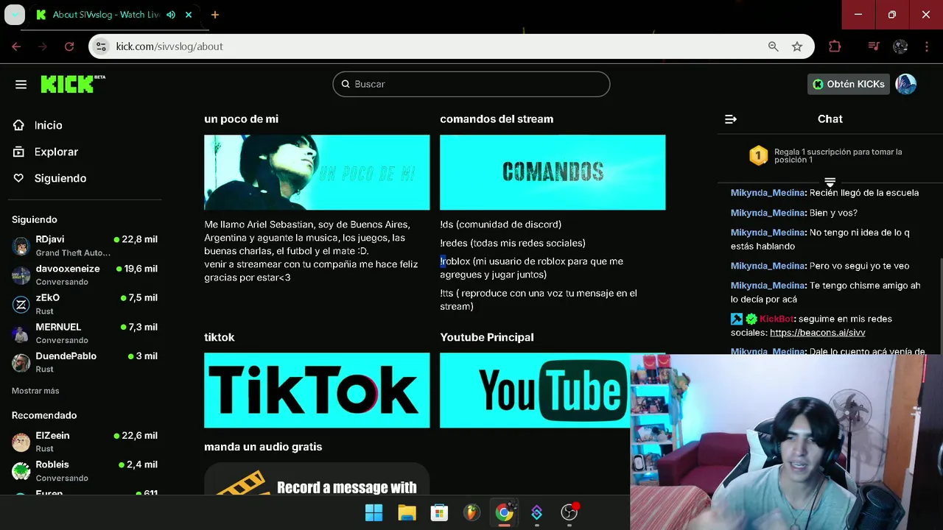This screenshot has height=530, width=943.
Task: Open DuendePablo's channel
Action: pos(85,362)
